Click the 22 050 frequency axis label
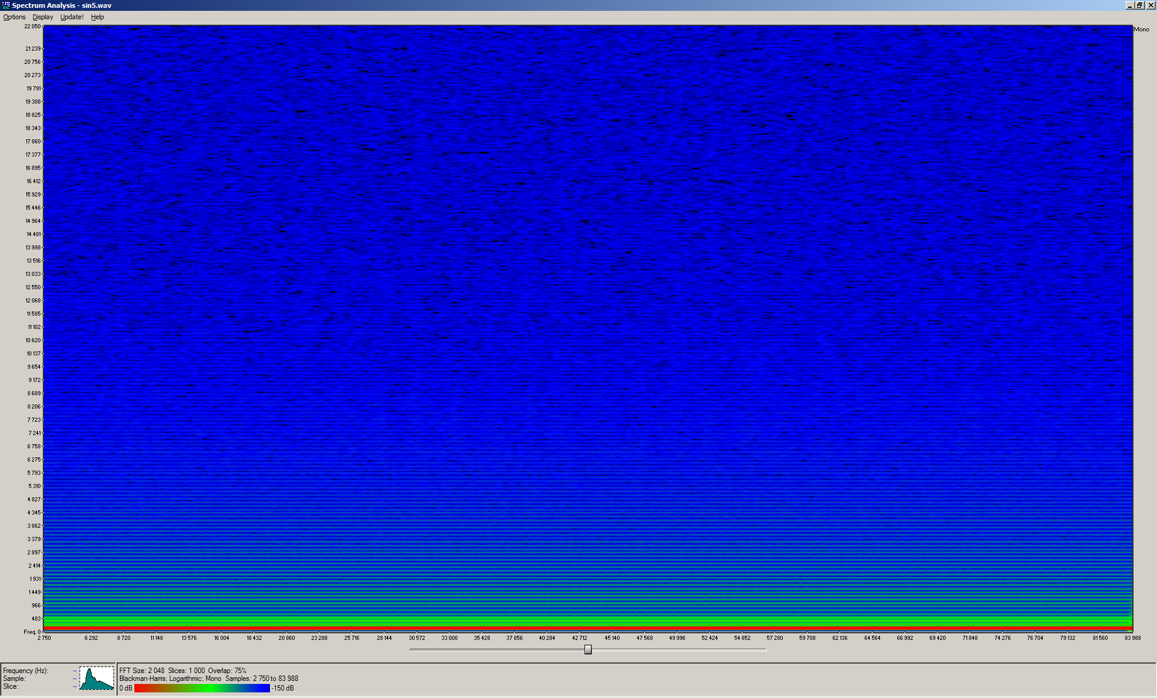Image resolution: width=1157 pixels, height=699 pixels. 33,27
